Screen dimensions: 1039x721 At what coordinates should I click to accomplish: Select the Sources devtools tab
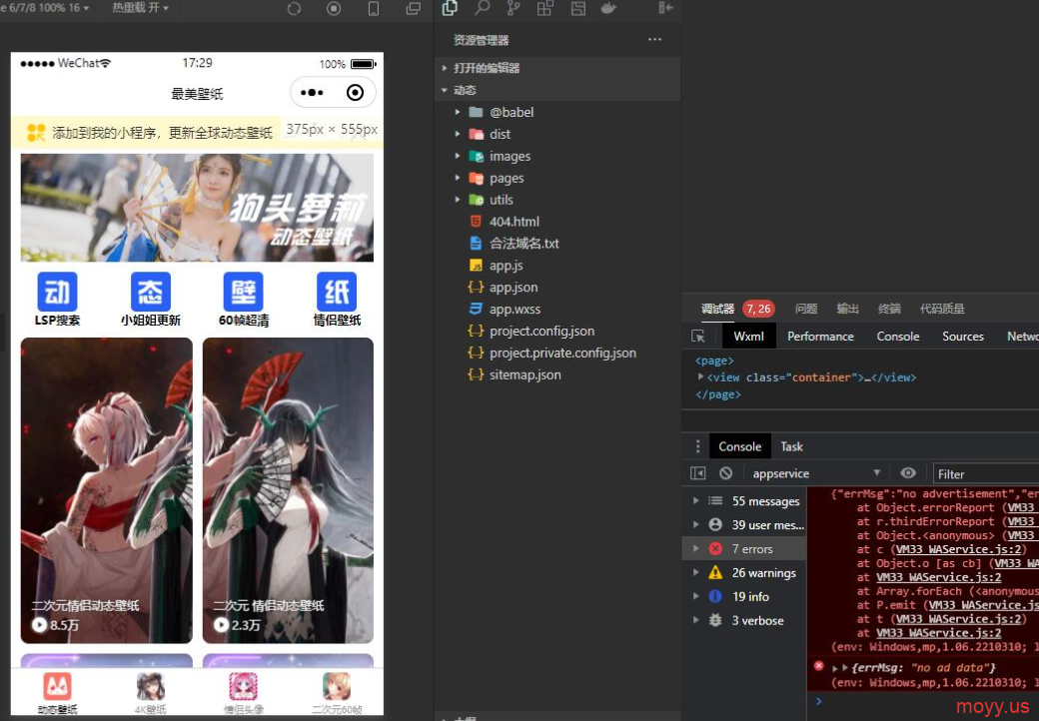pos(963,337)
